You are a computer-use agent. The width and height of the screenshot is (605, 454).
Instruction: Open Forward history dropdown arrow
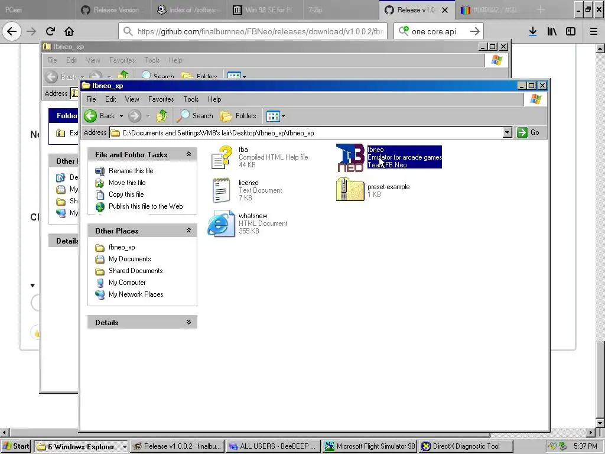pos(148,116)
